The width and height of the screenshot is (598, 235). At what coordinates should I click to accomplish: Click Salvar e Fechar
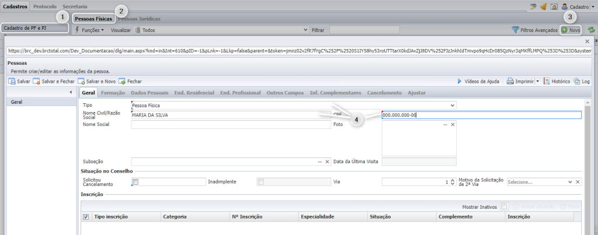[x=54, y=82]
